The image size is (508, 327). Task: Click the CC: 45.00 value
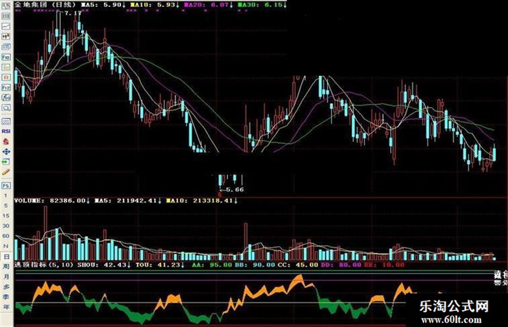298,265
